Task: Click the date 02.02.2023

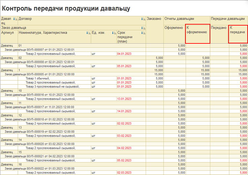Action: (x=124, y=124)
